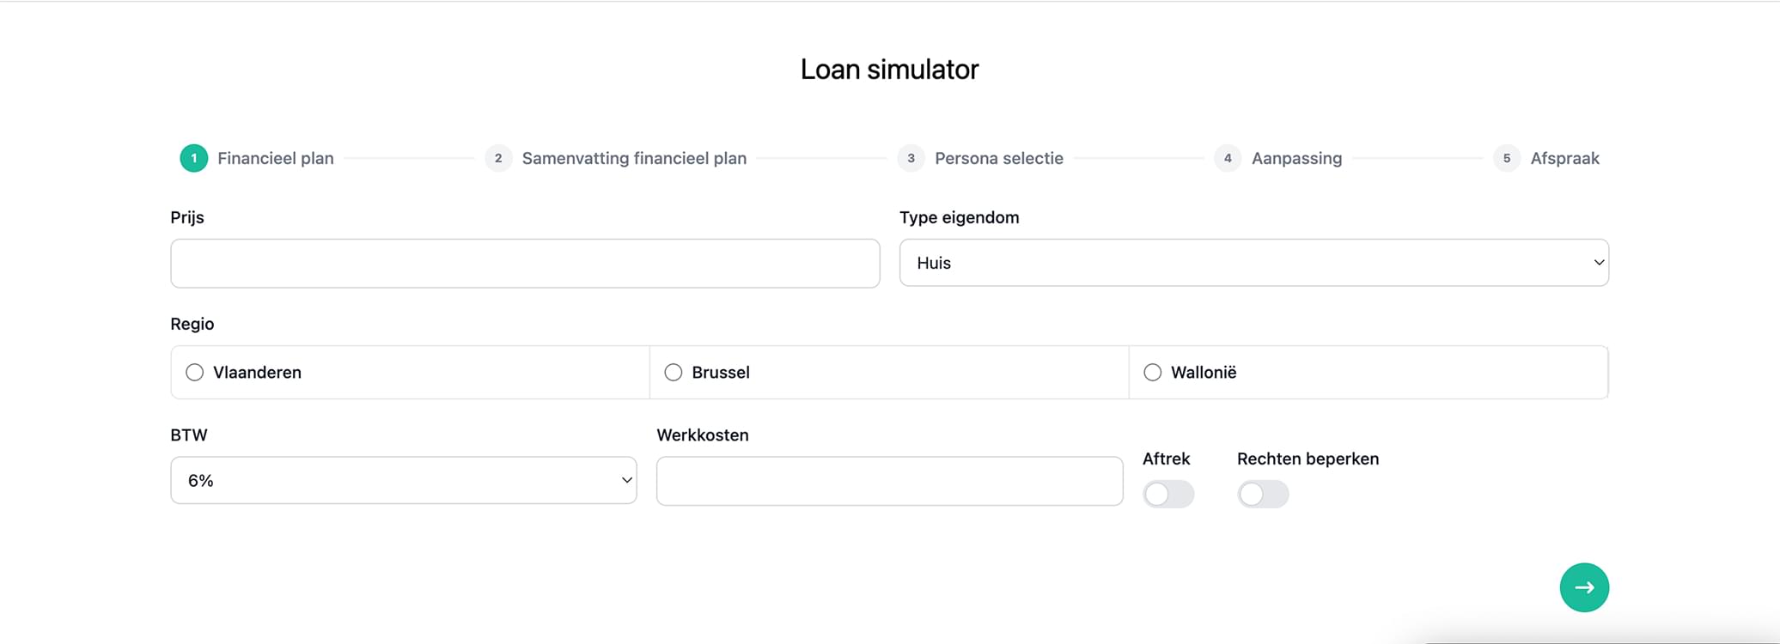The image size is (1780, 644).
Task: Click step 2 number circle
Action: [x=498, y=158]
